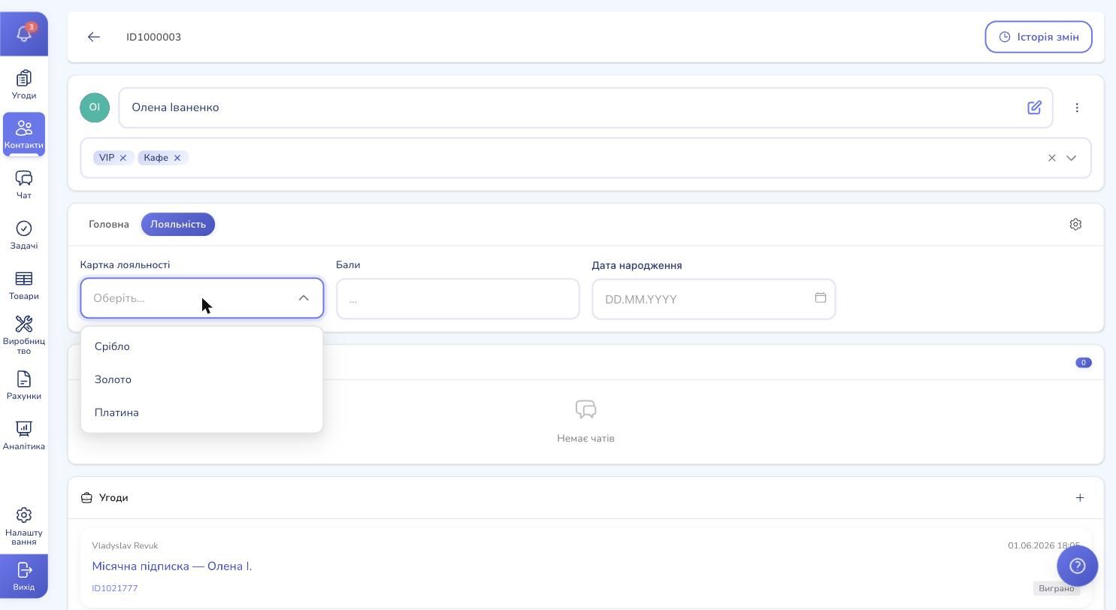Open Виробництво in sidebar
Screen dimensions: 1116x610
(24, 335)
